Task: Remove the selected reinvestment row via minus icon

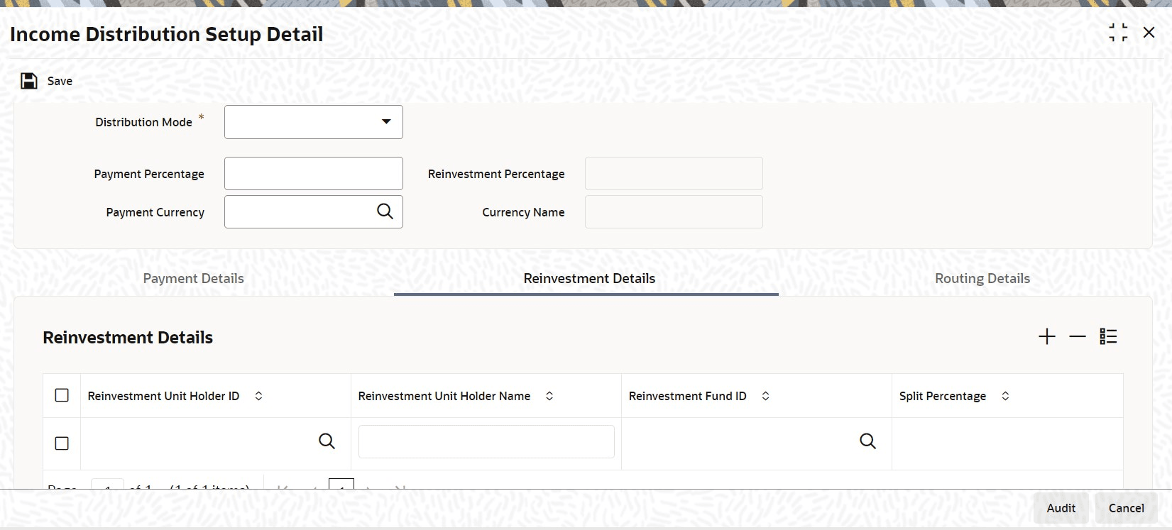Action: point(1078,336)
